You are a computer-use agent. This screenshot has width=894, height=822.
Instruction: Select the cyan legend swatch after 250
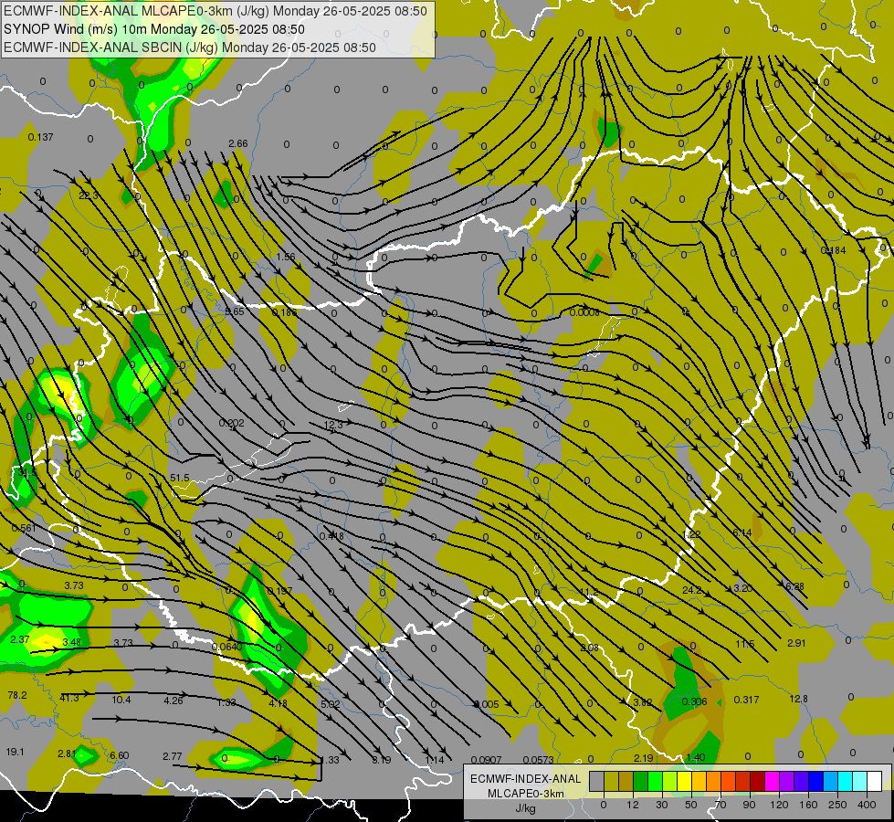click(x=845, y=781)
